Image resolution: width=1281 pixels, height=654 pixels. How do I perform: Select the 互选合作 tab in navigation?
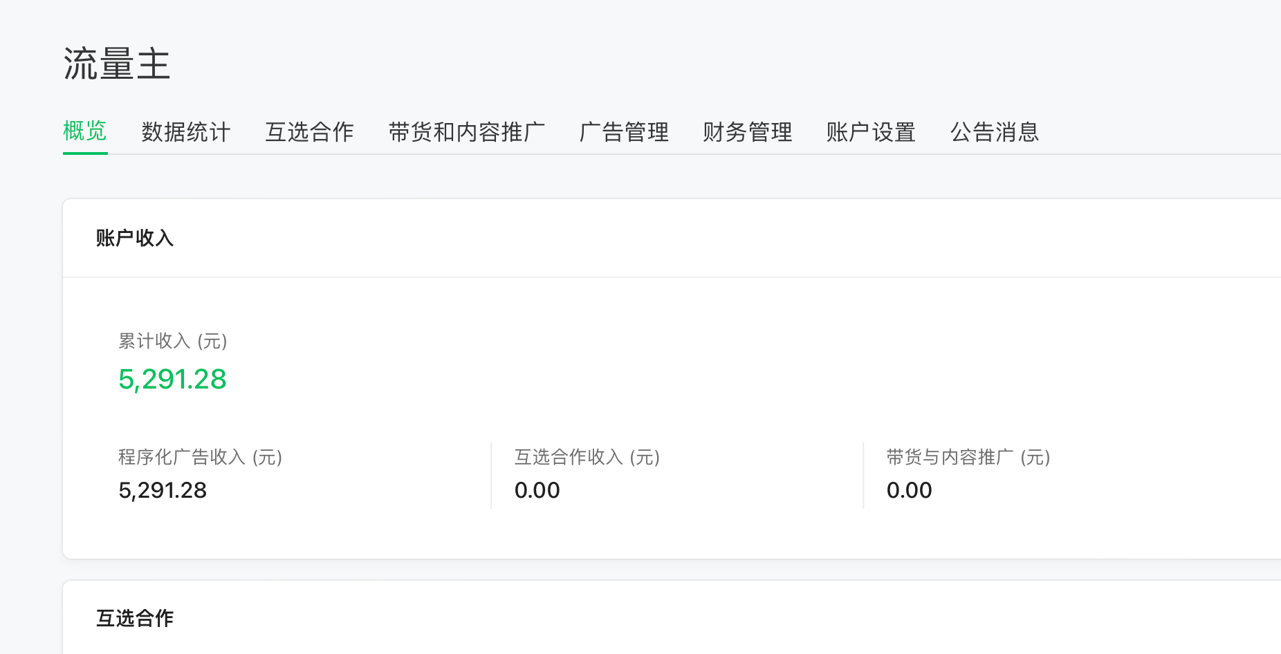point(309,132)
